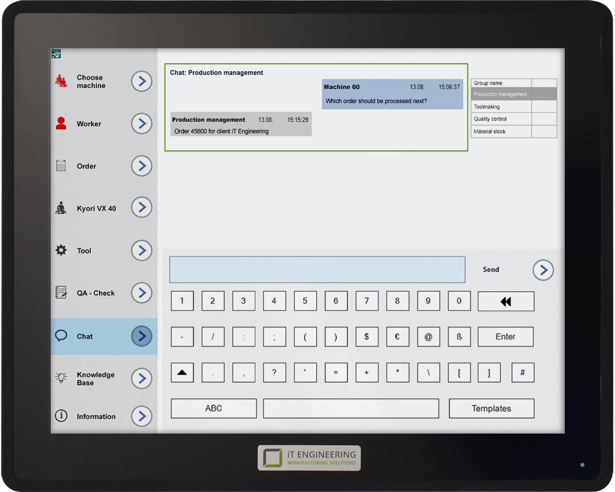Screen dimensions: 615x492
Task: Select the Knowledge Base lightbulb icon
Action: pyautogui.click(x=60, y=378)
